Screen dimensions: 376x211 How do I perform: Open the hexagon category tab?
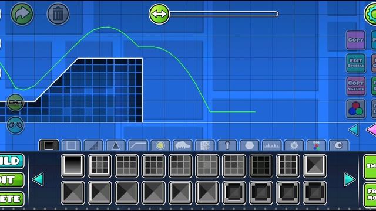[249, 145]
